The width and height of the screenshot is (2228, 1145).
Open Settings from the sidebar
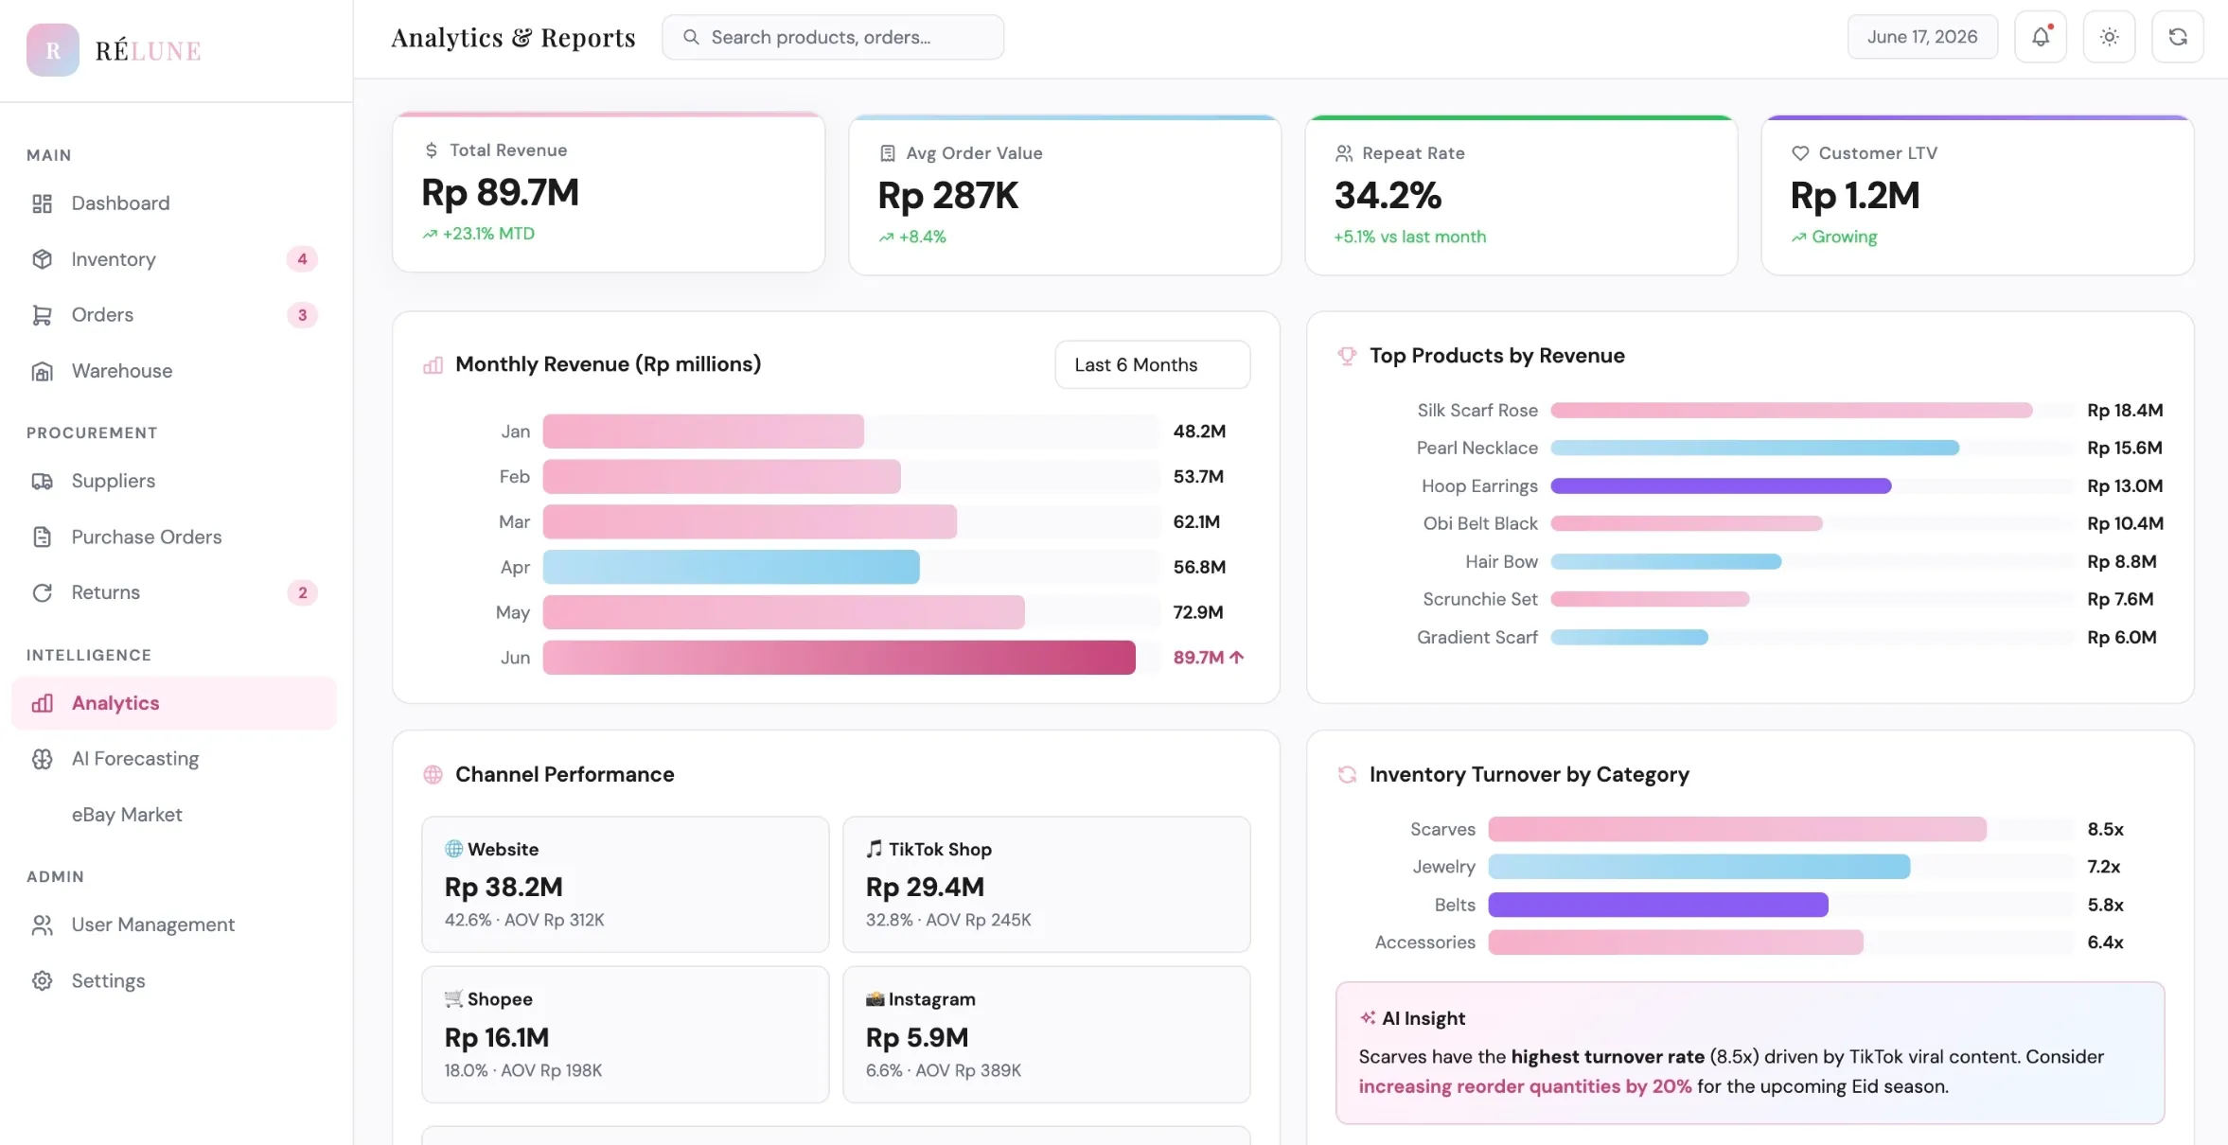[x=174, y=980]
